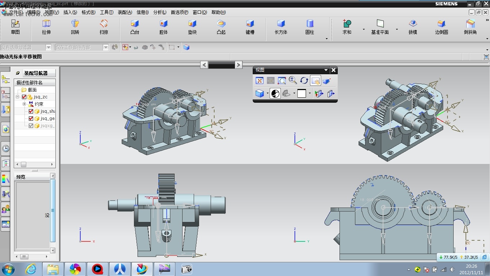The height and width of the screenshot is (276, 490).
Task: Toggle the jsqxg_ component checkbox
Action: click(31, 126)
